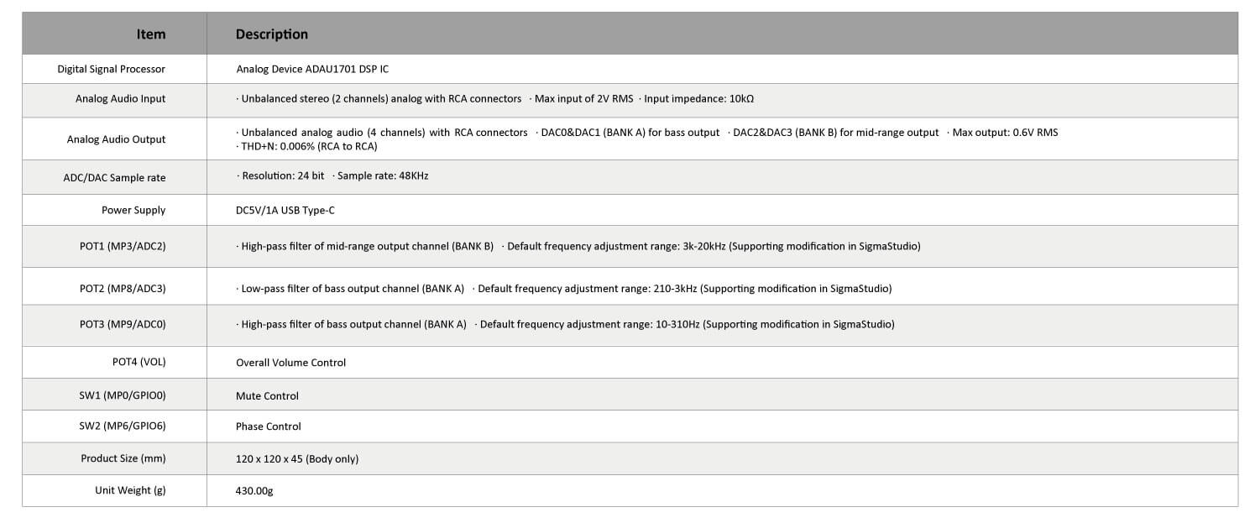Select the ADC/DAC Sample rate label

click(114, 176)
